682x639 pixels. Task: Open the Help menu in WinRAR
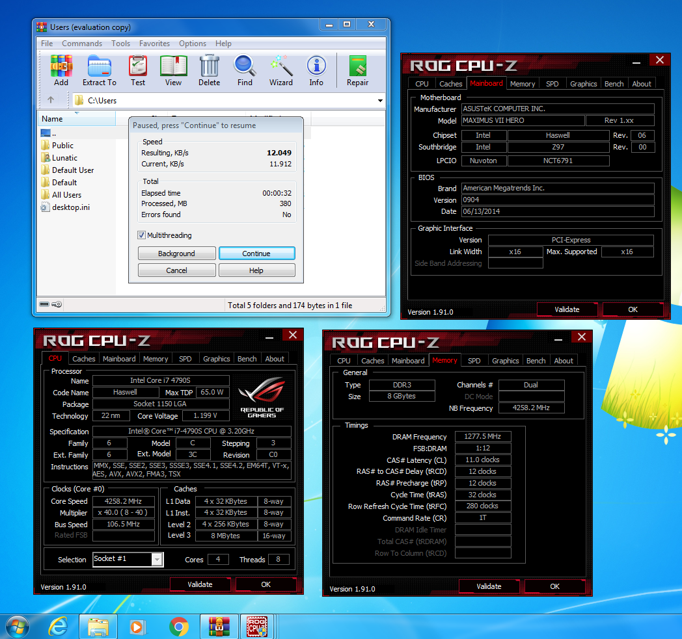tap(223, 44)
